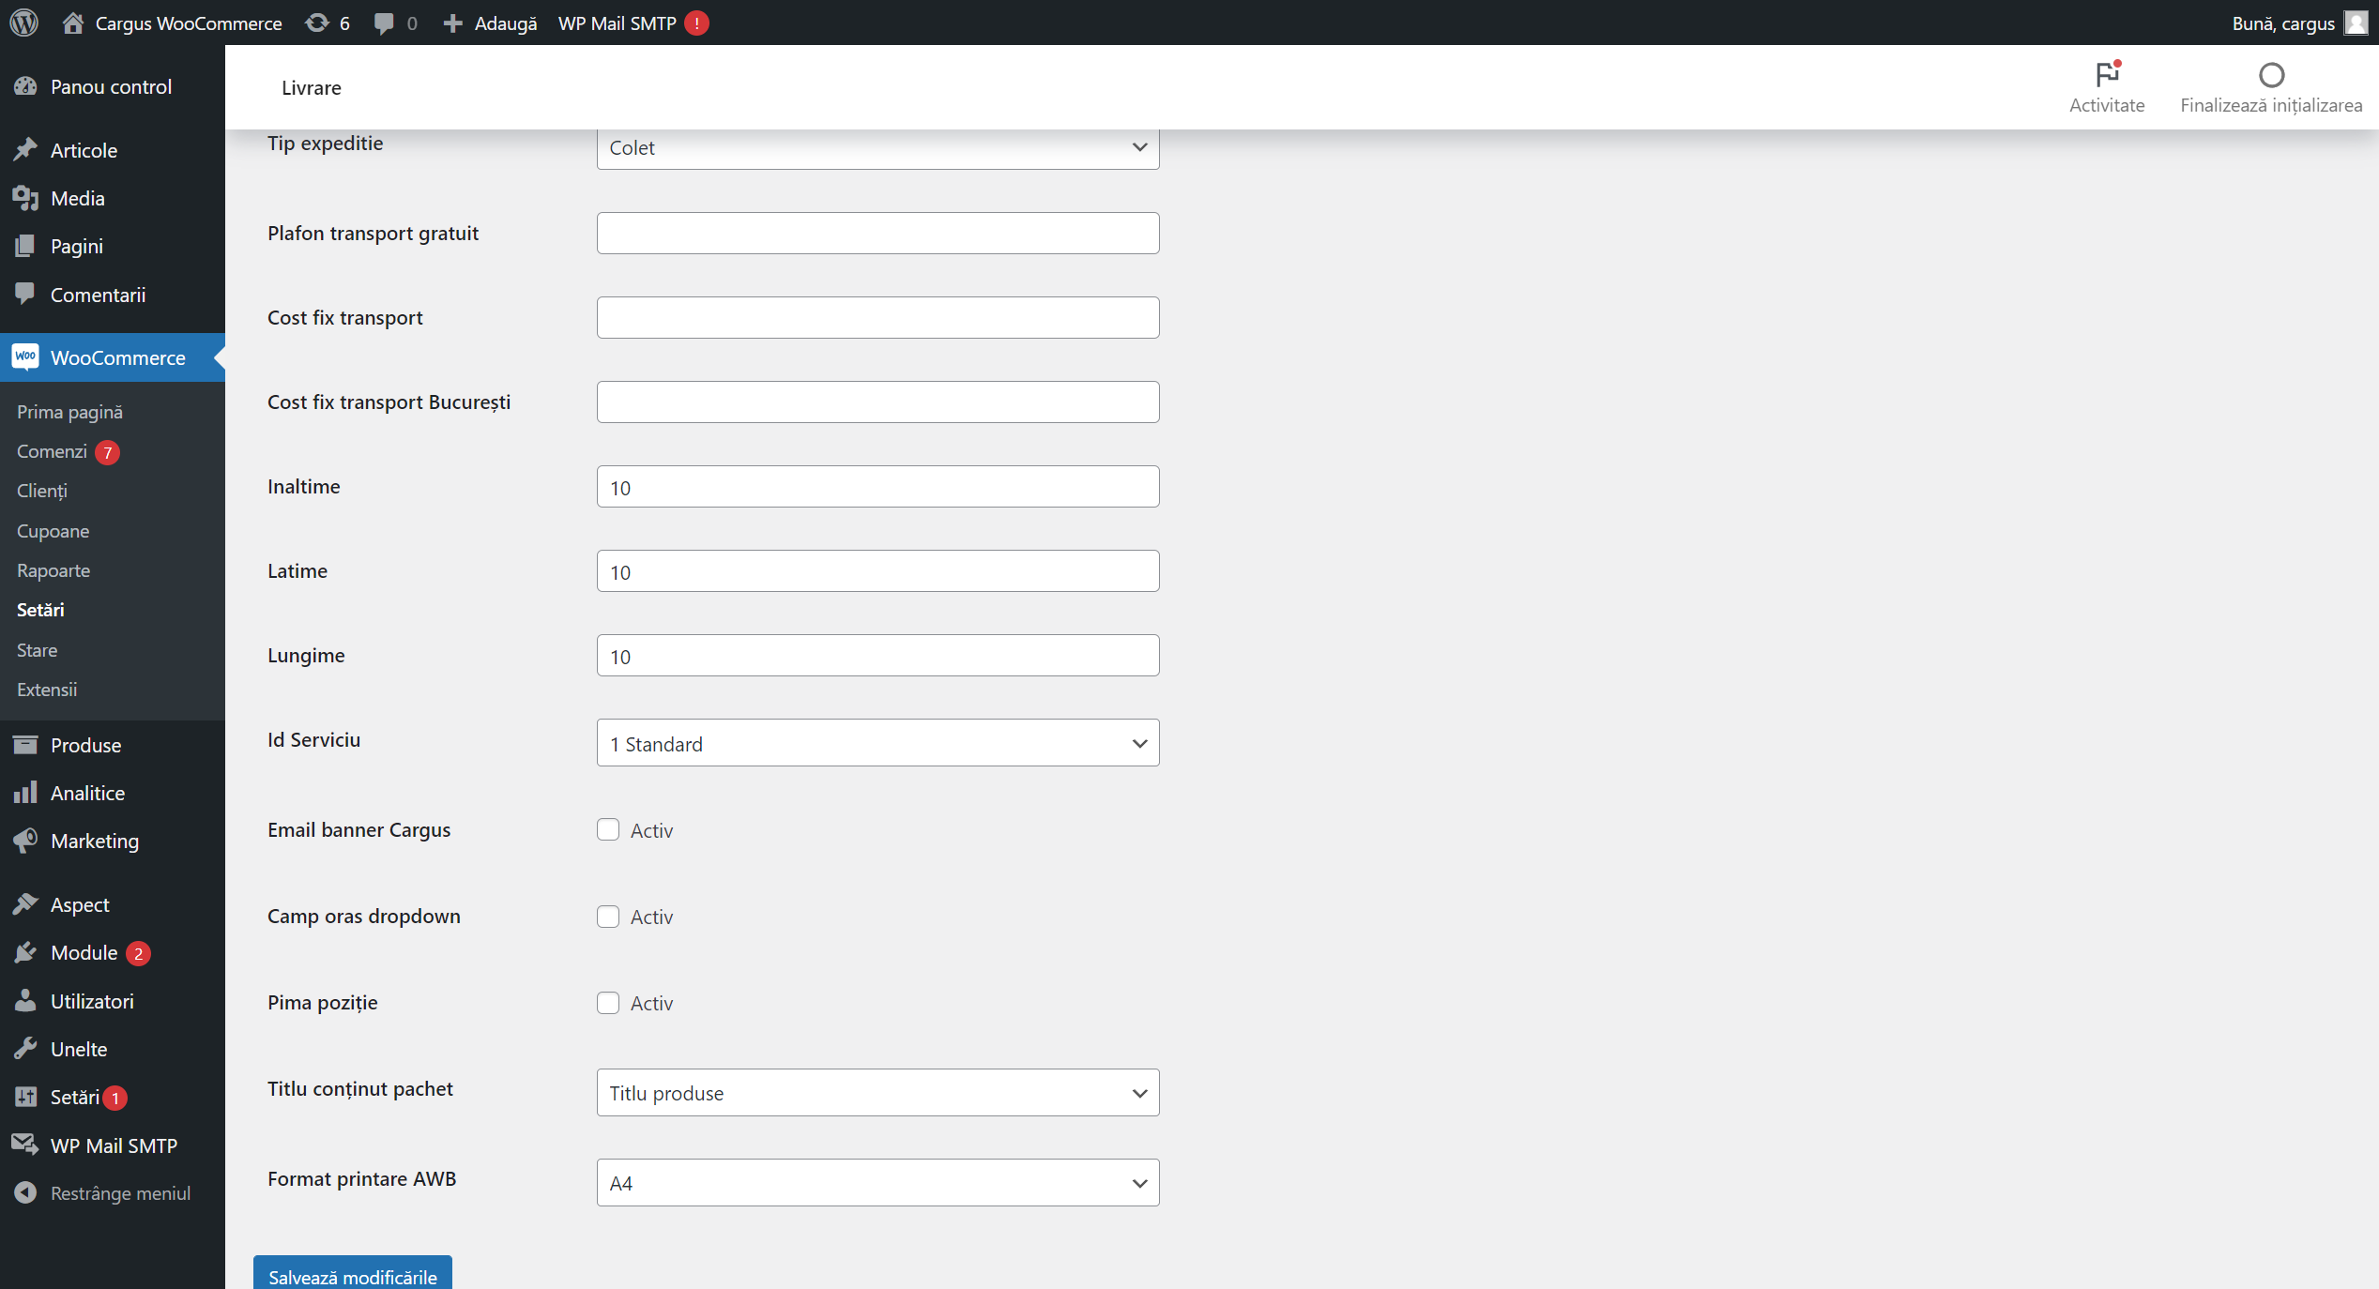Viewport: 2379px width, 1289px height.
Task: Click the Plafon transport gratuit field
Action: click(x=877, y=233)
